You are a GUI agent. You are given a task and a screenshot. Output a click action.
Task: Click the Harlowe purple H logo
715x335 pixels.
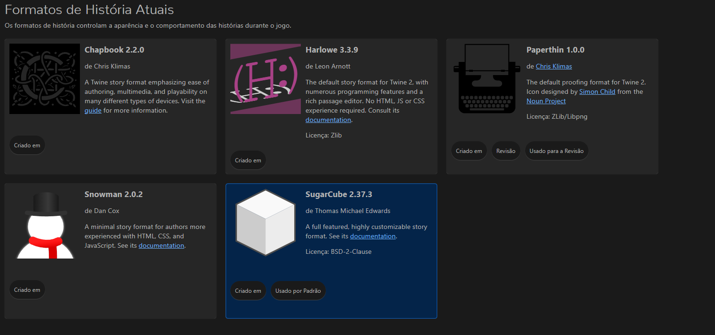pos(266,79)
